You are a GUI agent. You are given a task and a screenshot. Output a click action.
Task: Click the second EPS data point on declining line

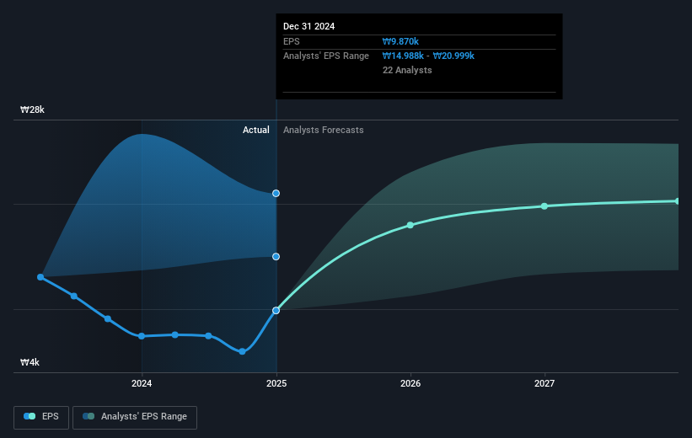(x=74, y=296)
